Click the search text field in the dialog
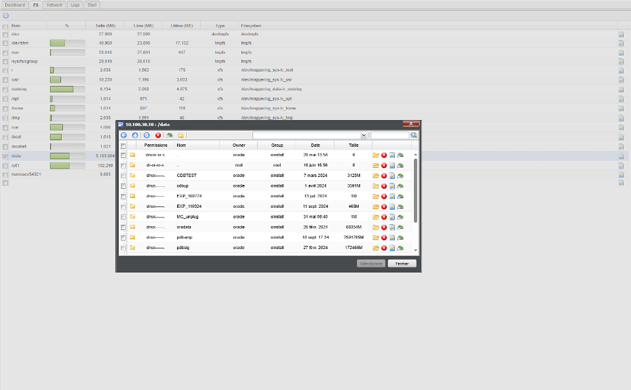 click(390, 135)
